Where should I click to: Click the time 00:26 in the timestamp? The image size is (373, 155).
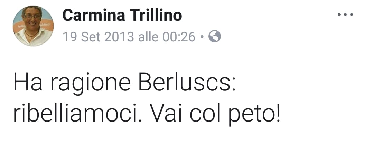179,37
